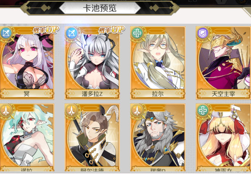This screenshot has height=174, width=251.
Task: Select sword icon on horned brown-haired man card
Action: click(71, 110)
